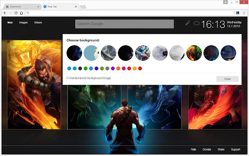Choose the first dark nebula background thumbnail
The height and width of the screenshot is (156, 249).
pyautogui.click(x=74, y=53)
